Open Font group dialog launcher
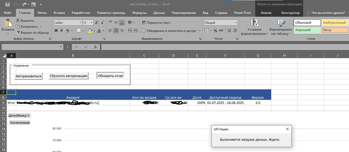349x152 pixels. [104, 39]
